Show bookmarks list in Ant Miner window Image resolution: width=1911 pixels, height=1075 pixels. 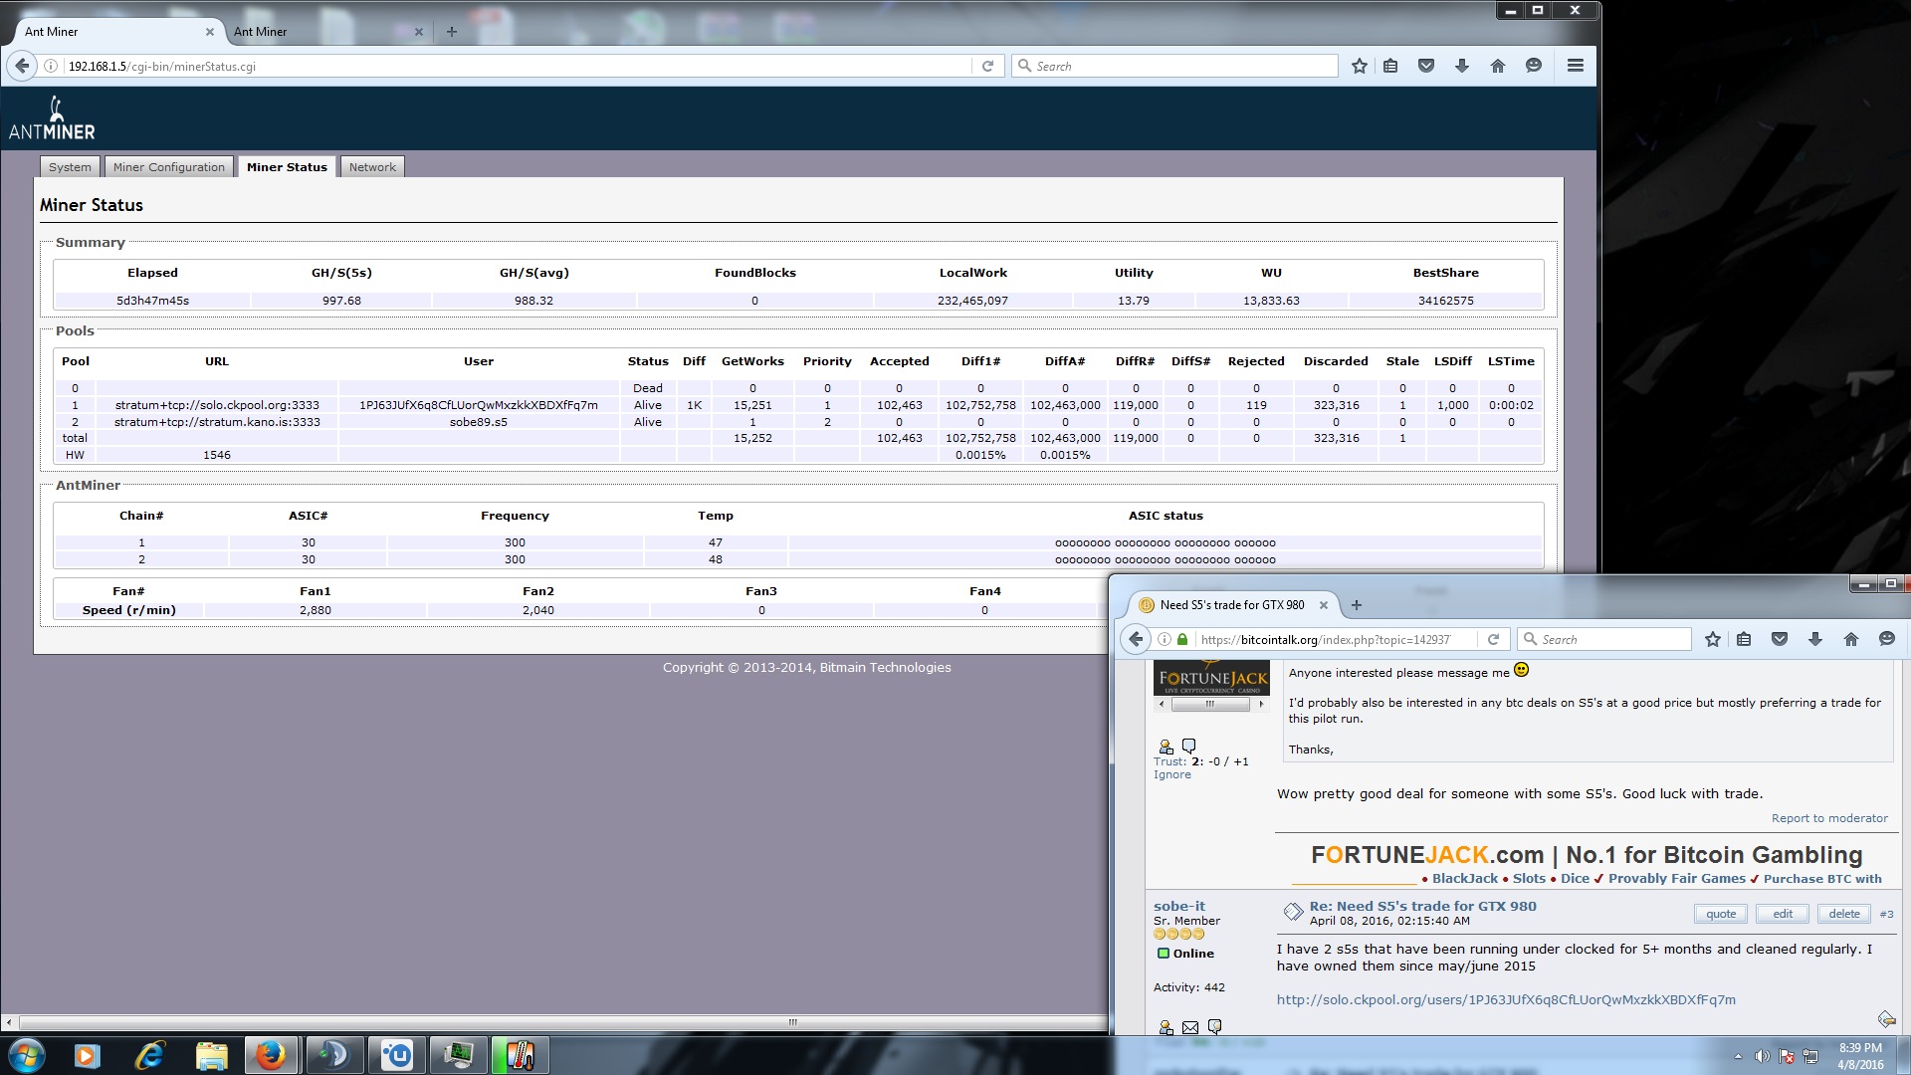tap(1390, 66)
